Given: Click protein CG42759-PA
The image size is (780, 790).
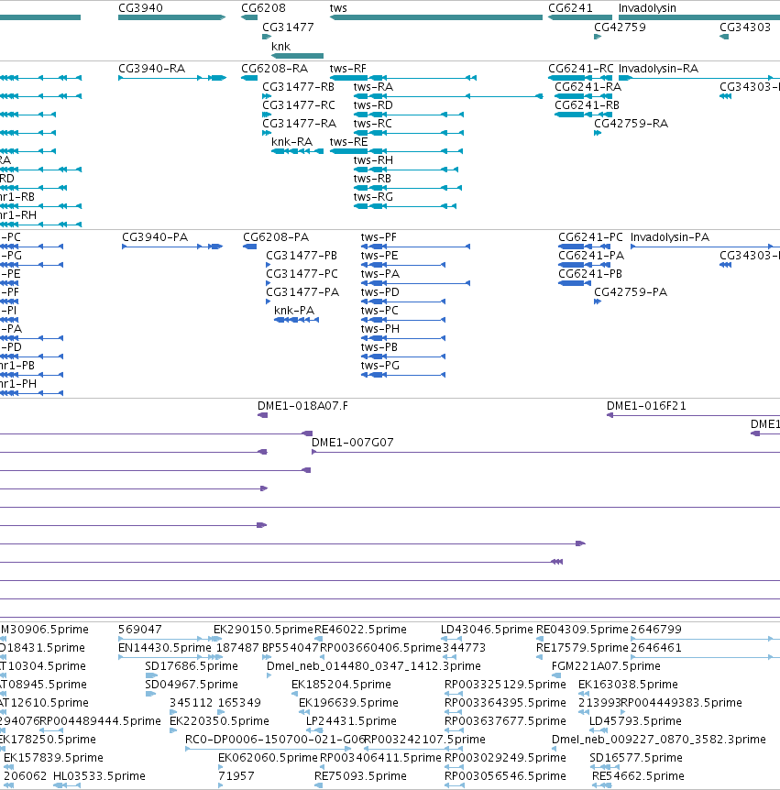Looking at the screenshot, I should (x=598, y=302).
